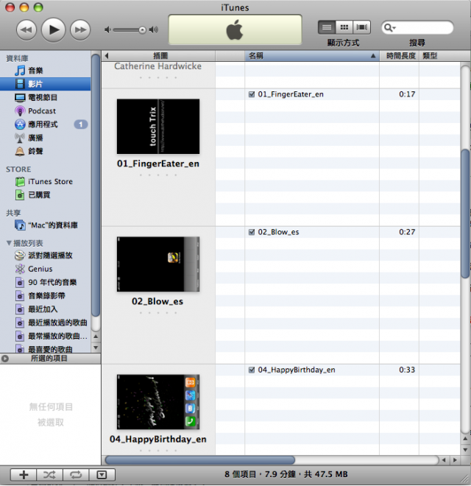Reverse sort using the name column arrow

pos(373,56)
